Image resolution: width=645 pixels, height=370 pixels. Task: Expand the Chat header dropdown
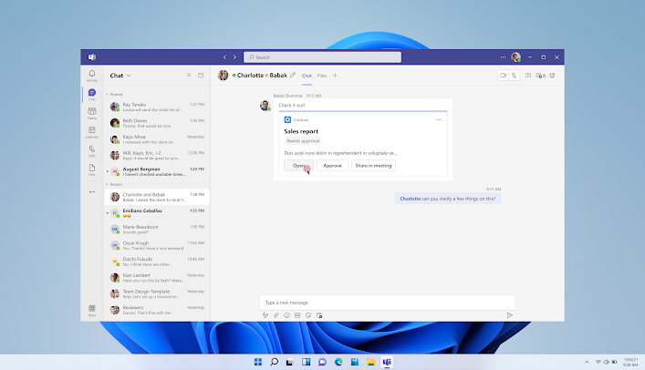click(x=129, y=76)
